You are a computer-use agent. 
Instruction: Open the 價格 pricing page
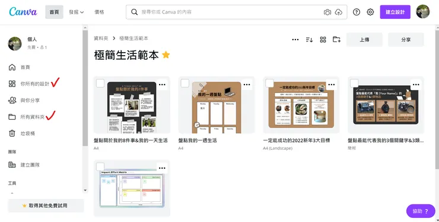pos(99,12)
